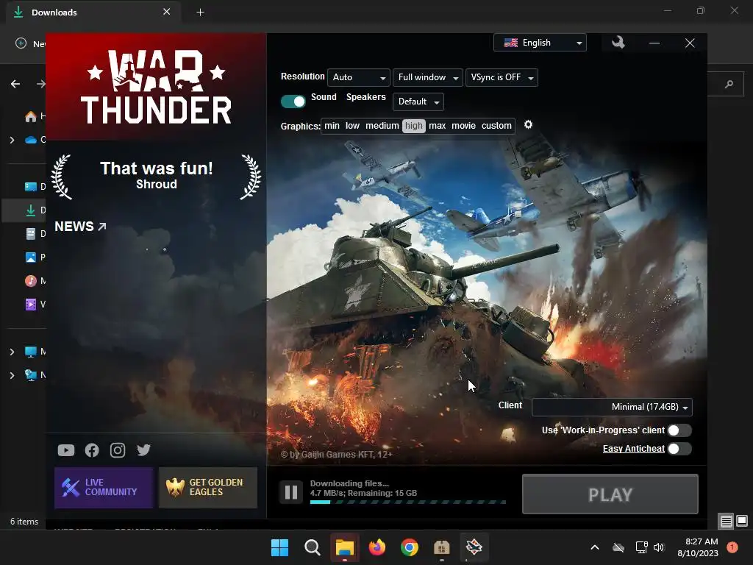
Task: Switch File Explorer to large thumbnails view
Action: (x=742, y=521)
